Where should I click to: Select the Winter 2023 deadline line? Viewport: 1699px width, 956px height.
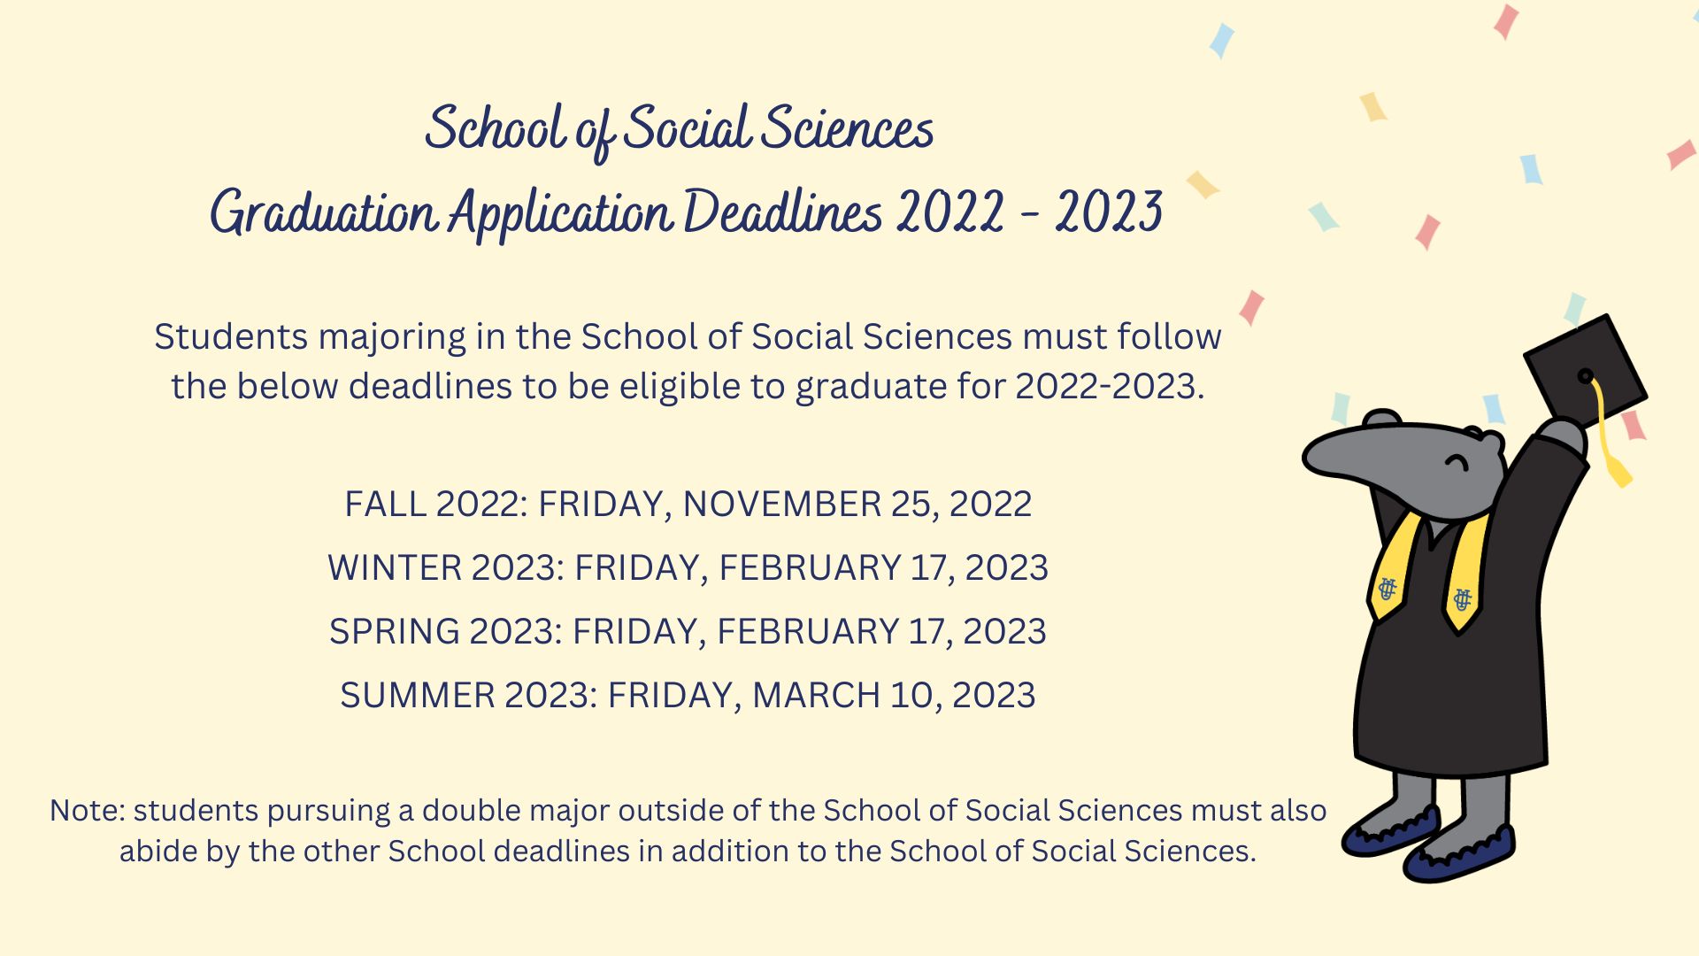pos(688,567)
